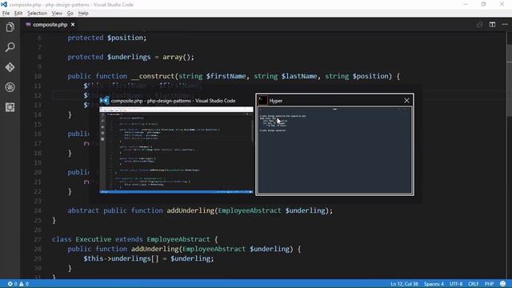Click the feedback smiley icon
The width and height of the screenshot is (512, 288).
click(x=503, y=284)
